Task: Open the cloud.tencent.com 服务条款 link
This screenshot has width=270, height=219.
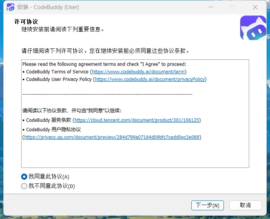Action: (x=137, y=120)
